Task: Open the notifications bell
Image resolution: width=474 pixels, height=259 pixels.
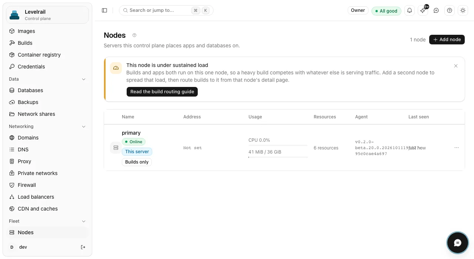Action: pos(410,10)
